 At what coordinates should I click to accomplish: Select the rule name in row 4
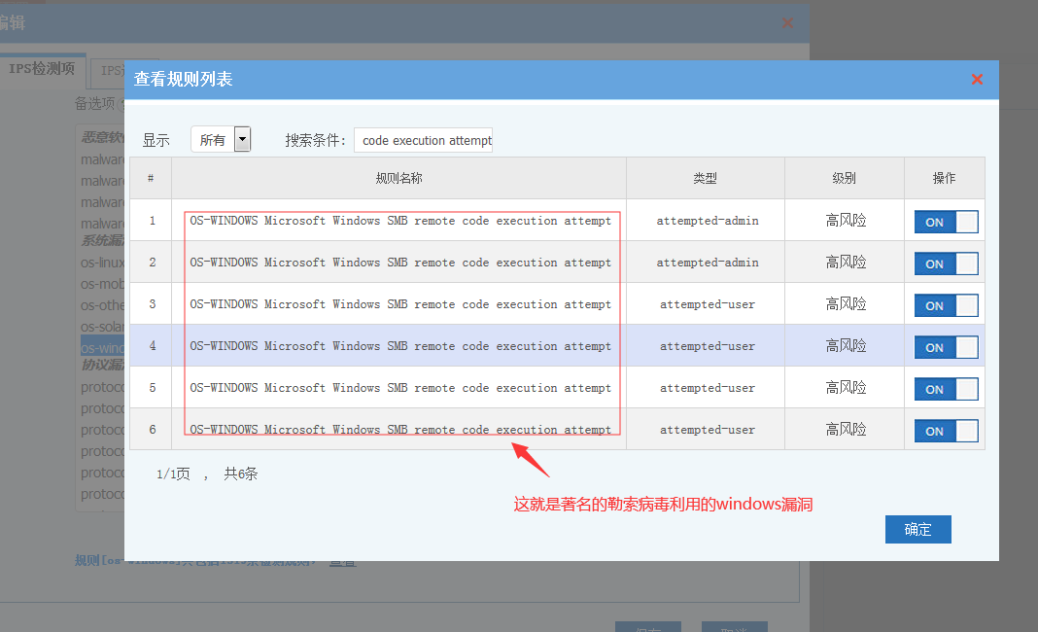pos(400,346)
